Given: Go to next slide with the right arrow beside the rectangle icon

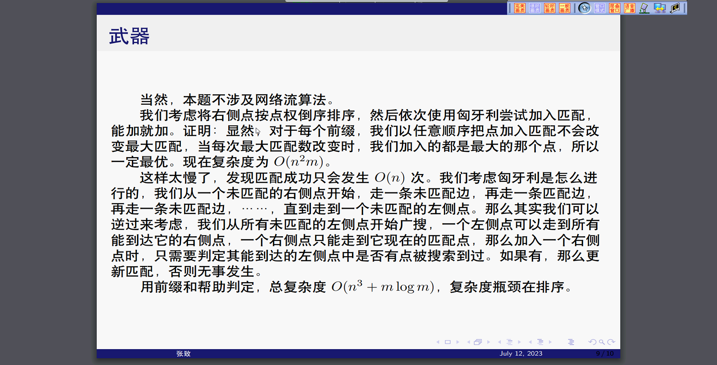Looking at the screenshot, I should [458, 342].
